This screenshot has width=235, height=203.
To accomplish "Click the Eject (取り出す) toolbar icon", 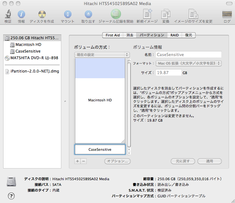I will pos(88,14).
